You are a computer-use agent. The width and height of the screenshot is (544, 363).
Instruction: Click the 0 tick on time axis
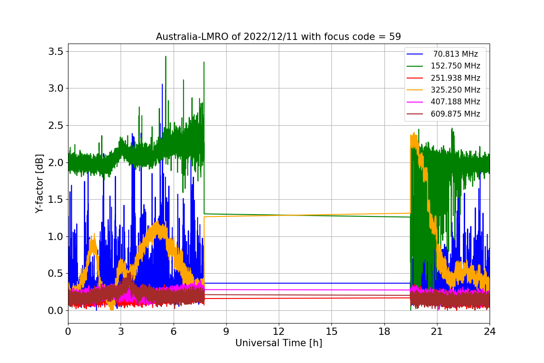click(x=68, y=332)
